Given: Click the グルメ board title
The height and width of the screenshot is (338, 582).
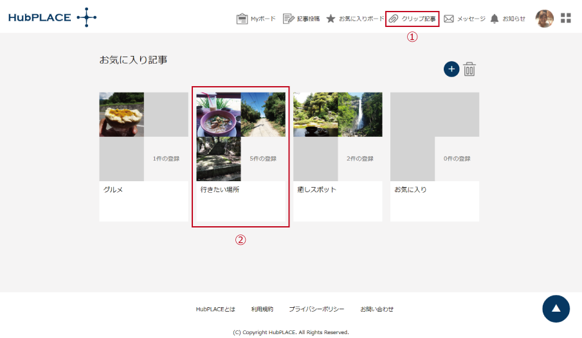Looking at the screenshot, I should pos(113,190).
